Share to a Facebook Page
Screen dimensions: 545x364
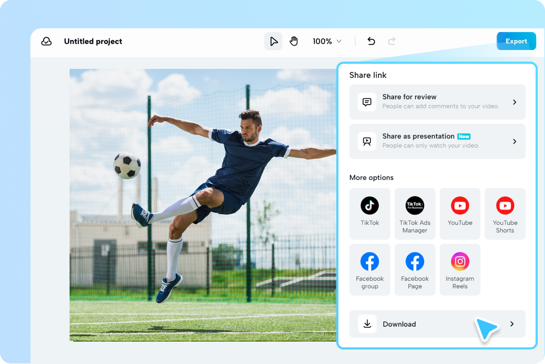click(415, 269)
